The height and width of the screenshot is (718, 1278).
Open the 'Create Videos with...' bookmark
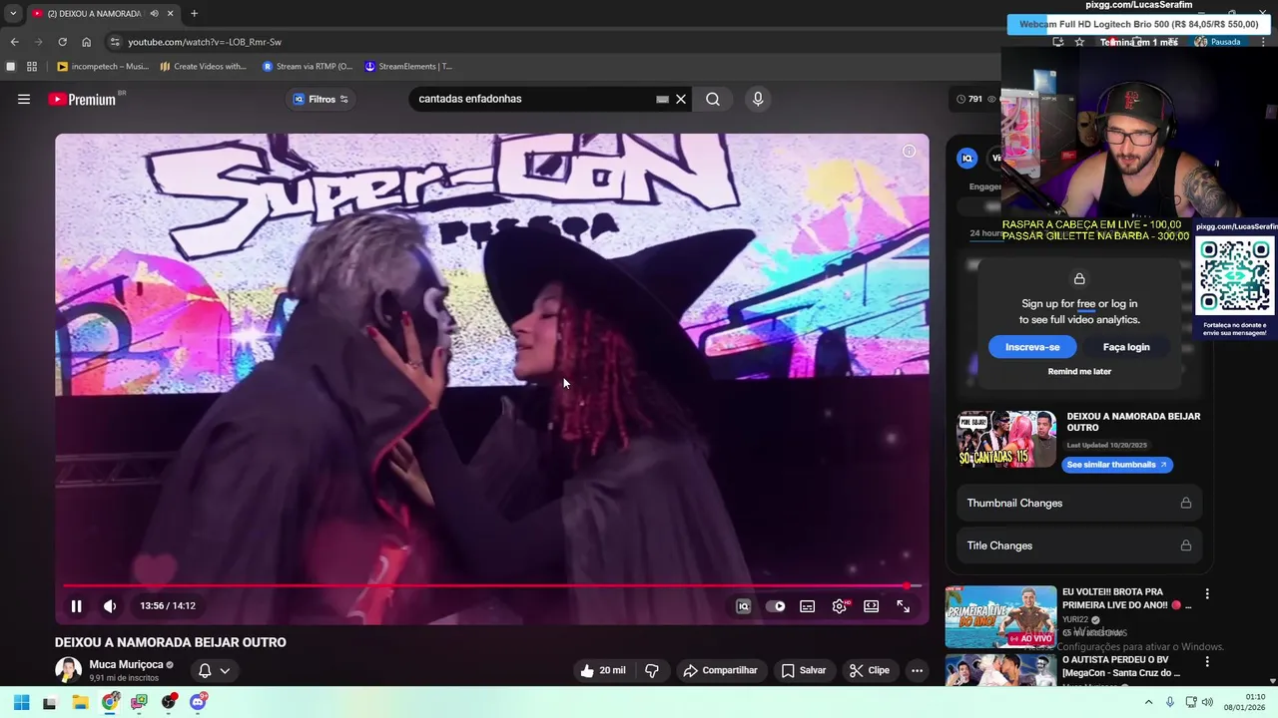pos(203,67)
